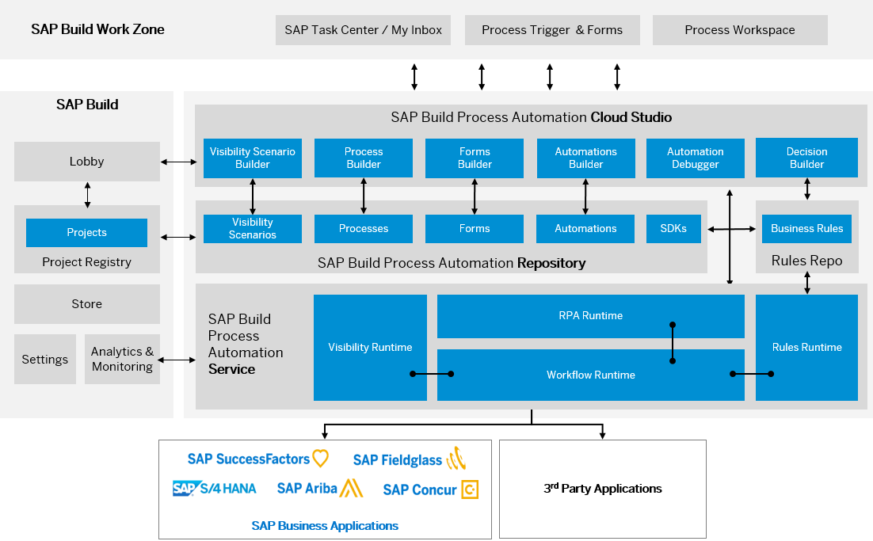Select the 3rd Party Applications box
Viewport: 873px width, 541px height.
pyautogui.click(x=602, y=489)
